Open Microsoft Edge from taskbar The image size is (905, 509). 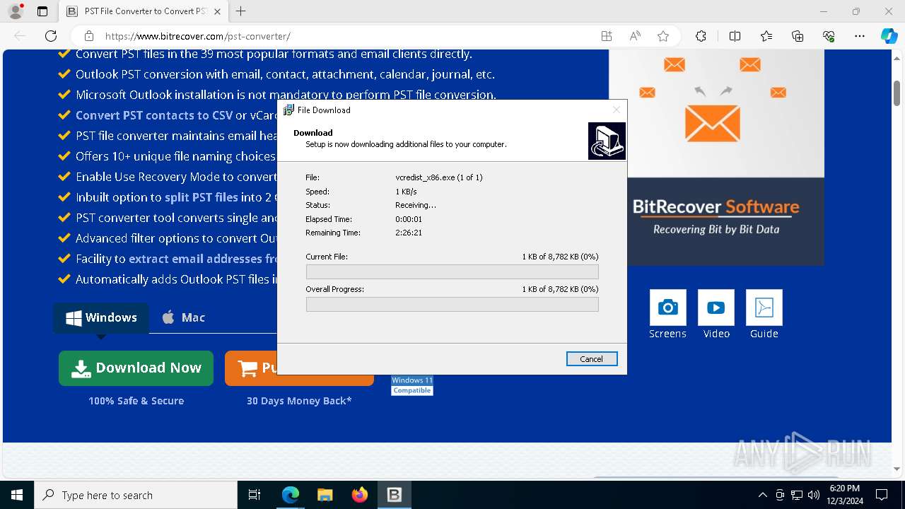(291, 495)
